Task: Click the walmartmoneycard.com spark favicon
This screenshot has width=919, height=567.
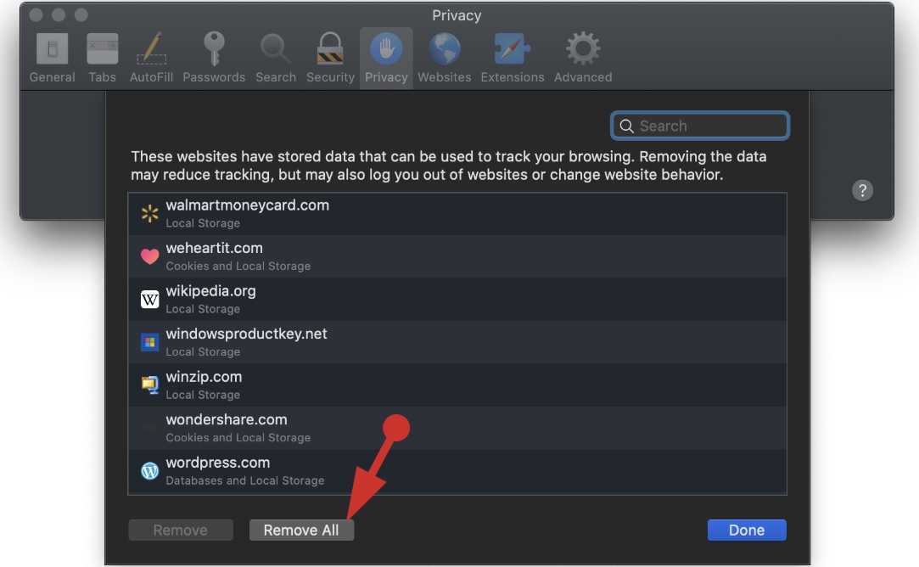Action: [150, 213]
